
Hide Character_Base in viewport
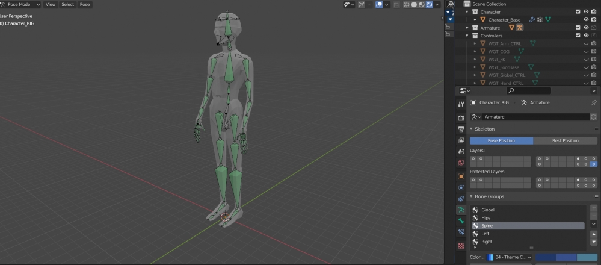point(586,19)
